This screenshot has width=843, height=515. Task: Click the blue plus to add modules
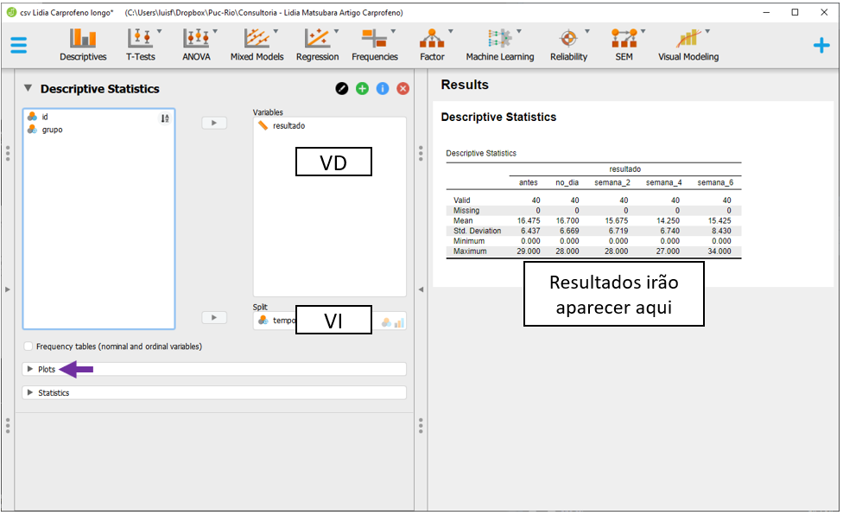pyautogui.click(x=821, y=45)
